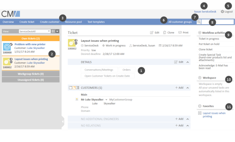
Task: Select the middle highlighted customer layout icon
Action: (74, 88)
